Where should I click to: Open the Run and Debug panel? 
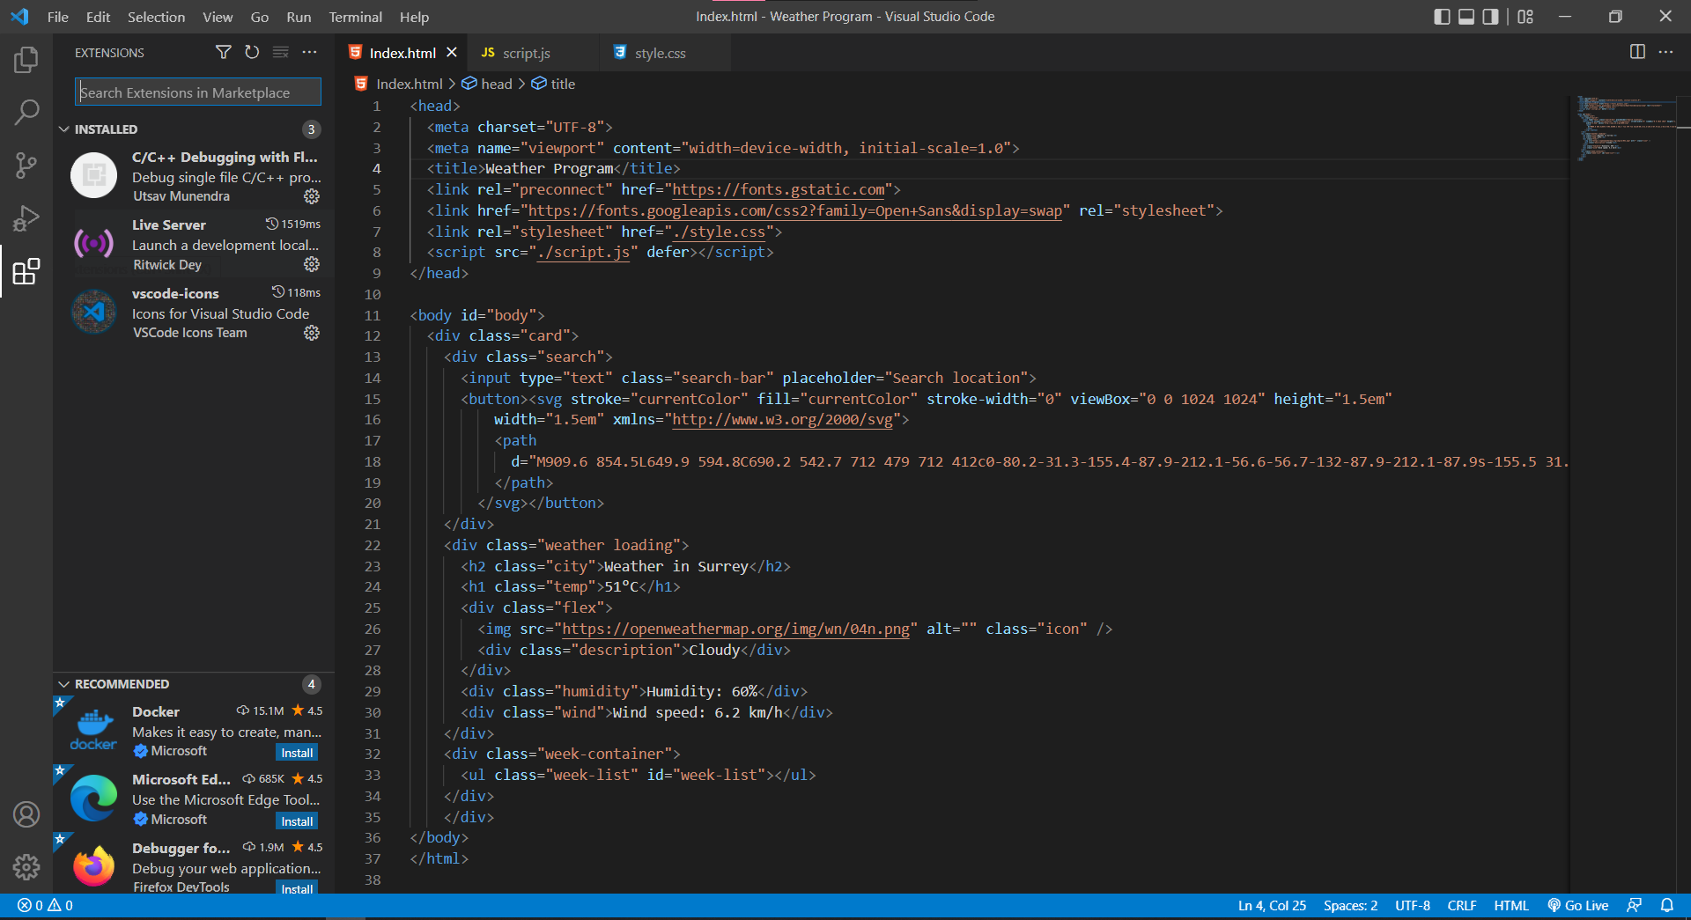pyautogui.click(x=26, y=217)
